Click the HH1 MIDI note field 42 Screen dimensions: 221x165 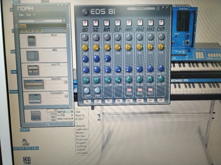click(129, 101)
